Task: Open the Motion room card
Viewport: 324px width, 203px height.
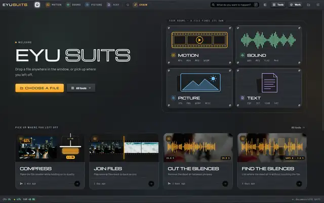Action: coord(199,45)
